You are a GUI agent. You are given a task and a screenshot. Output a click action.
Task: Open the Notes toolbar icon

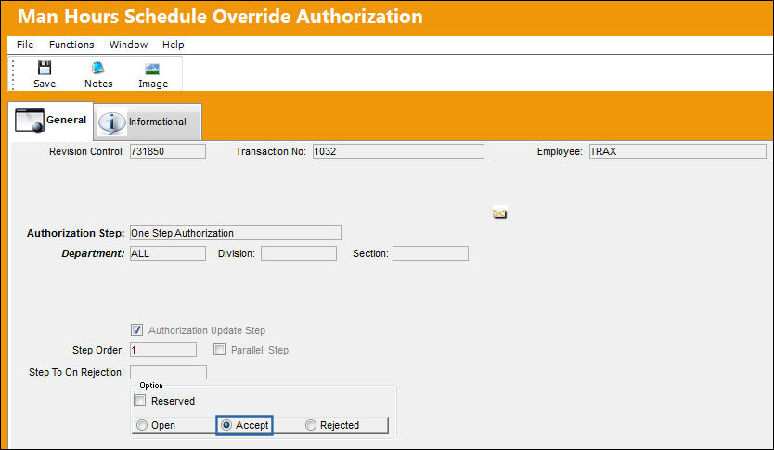97,68
